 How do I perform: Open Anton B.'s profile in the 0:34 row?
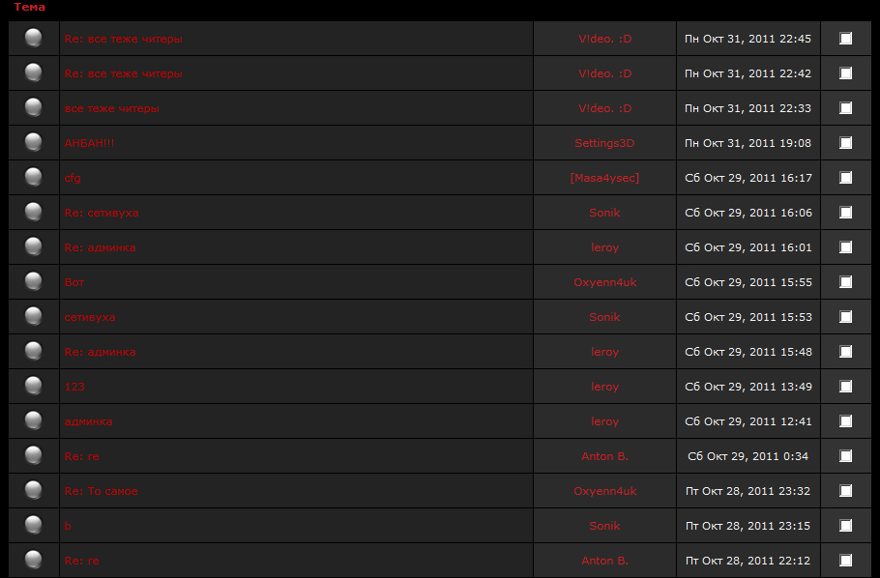coord(604,456)
